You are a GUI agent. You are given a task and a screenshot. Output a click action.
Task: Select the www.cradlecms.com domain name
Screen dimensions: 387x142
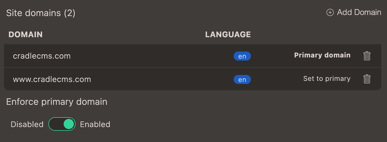pyautogui.click(x=52, y=79)
